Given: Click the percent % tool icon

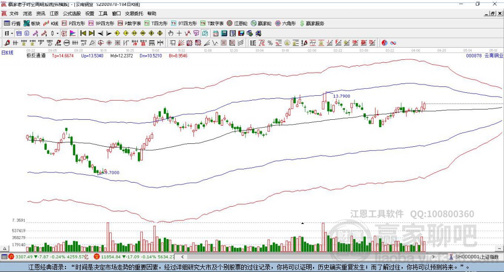Looking at the screenshot, I should click(x=270, y=43).
